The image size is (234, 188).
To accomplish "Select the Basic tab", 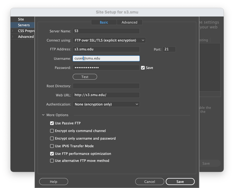I will tap(104, 22).
